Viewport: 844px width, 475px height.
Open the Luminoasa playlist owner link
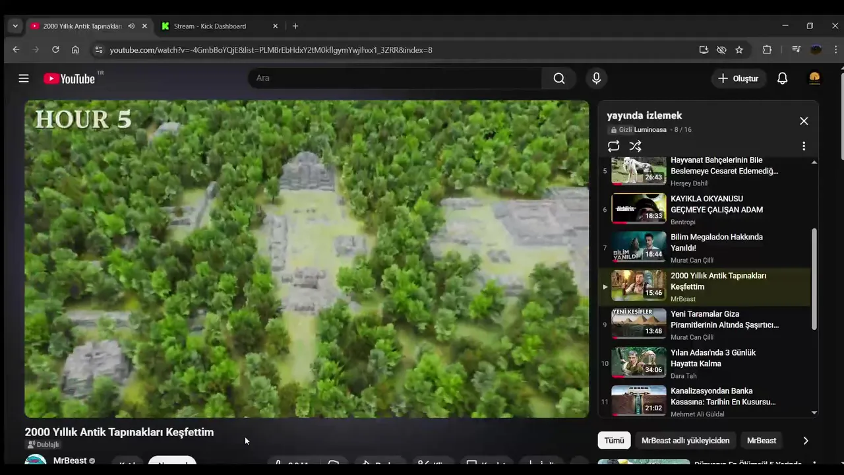click(x=650, y=130)
